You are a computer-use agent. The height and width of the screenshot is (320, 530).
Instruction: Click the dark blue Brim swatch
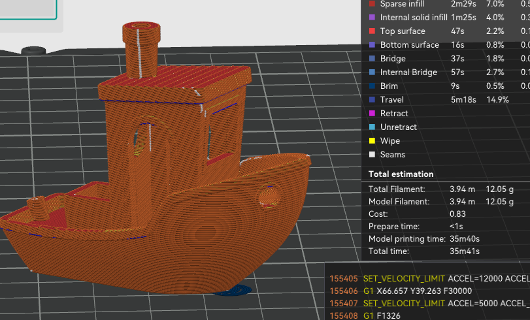tap(373, 86)
